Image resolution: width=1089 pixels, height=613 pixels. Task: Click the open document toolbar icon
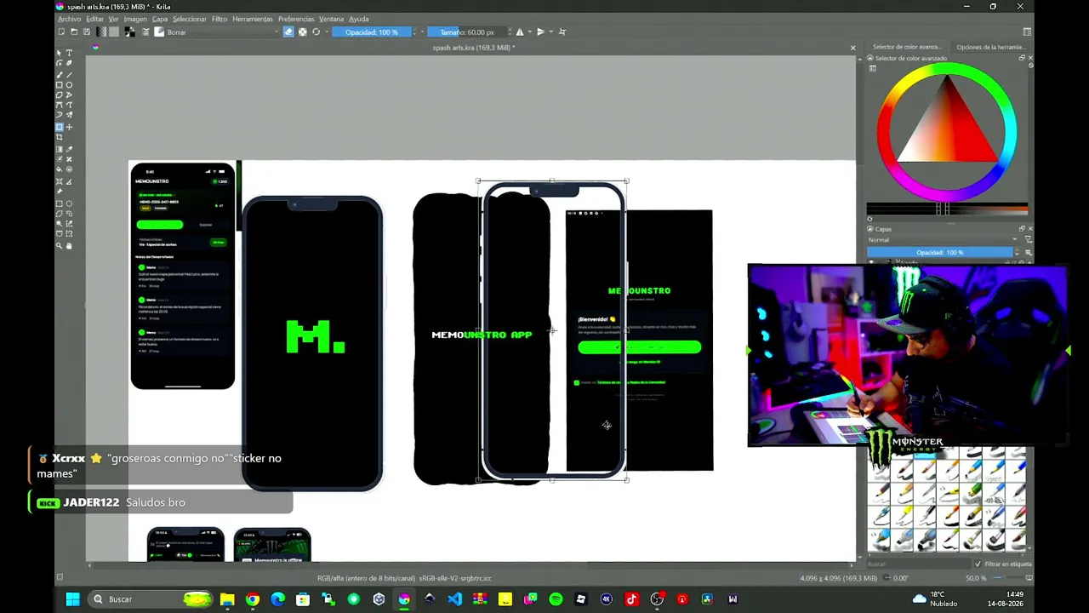[74, 32]
